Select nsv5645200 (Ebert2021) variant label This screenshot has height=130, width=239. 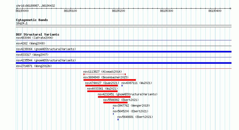click(x=131, y=111)
